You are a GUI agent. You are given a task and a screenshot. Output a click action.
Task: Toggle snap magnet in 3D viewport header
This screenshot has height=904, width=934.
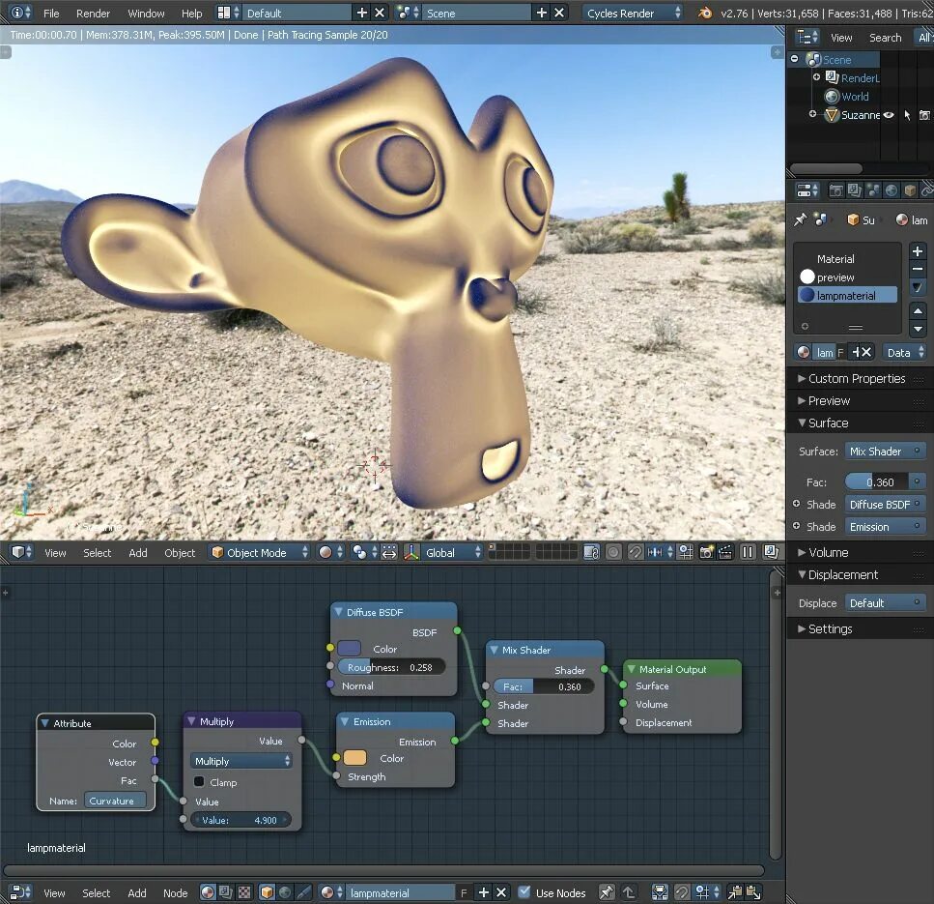(x=635, y=552)
